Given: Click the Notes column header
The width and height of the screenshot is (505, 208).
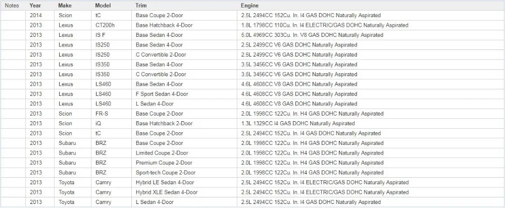Looking at the screenshot, I should click(12, 6).
